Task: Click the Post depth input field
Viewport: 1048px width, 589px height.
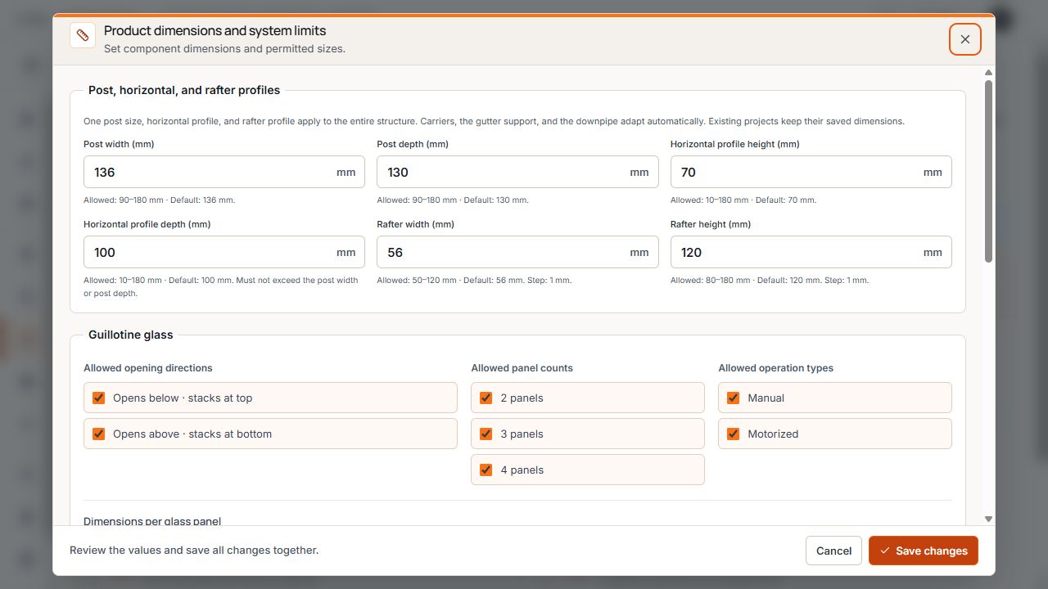Action: click(517, 172)
